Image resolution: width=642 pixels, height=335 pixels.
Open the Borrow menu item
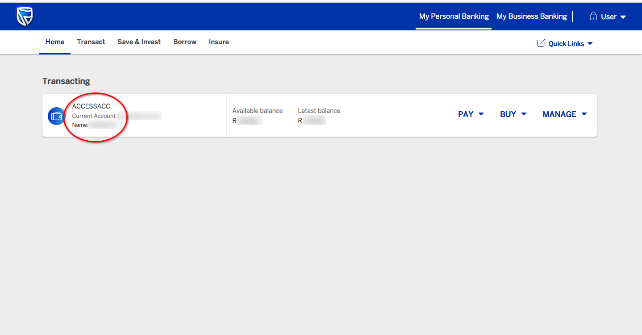click(x=185, y=42)
